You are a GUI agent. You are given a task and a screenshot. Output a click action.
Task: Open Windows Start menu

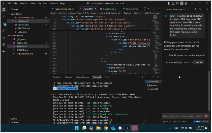77,128
